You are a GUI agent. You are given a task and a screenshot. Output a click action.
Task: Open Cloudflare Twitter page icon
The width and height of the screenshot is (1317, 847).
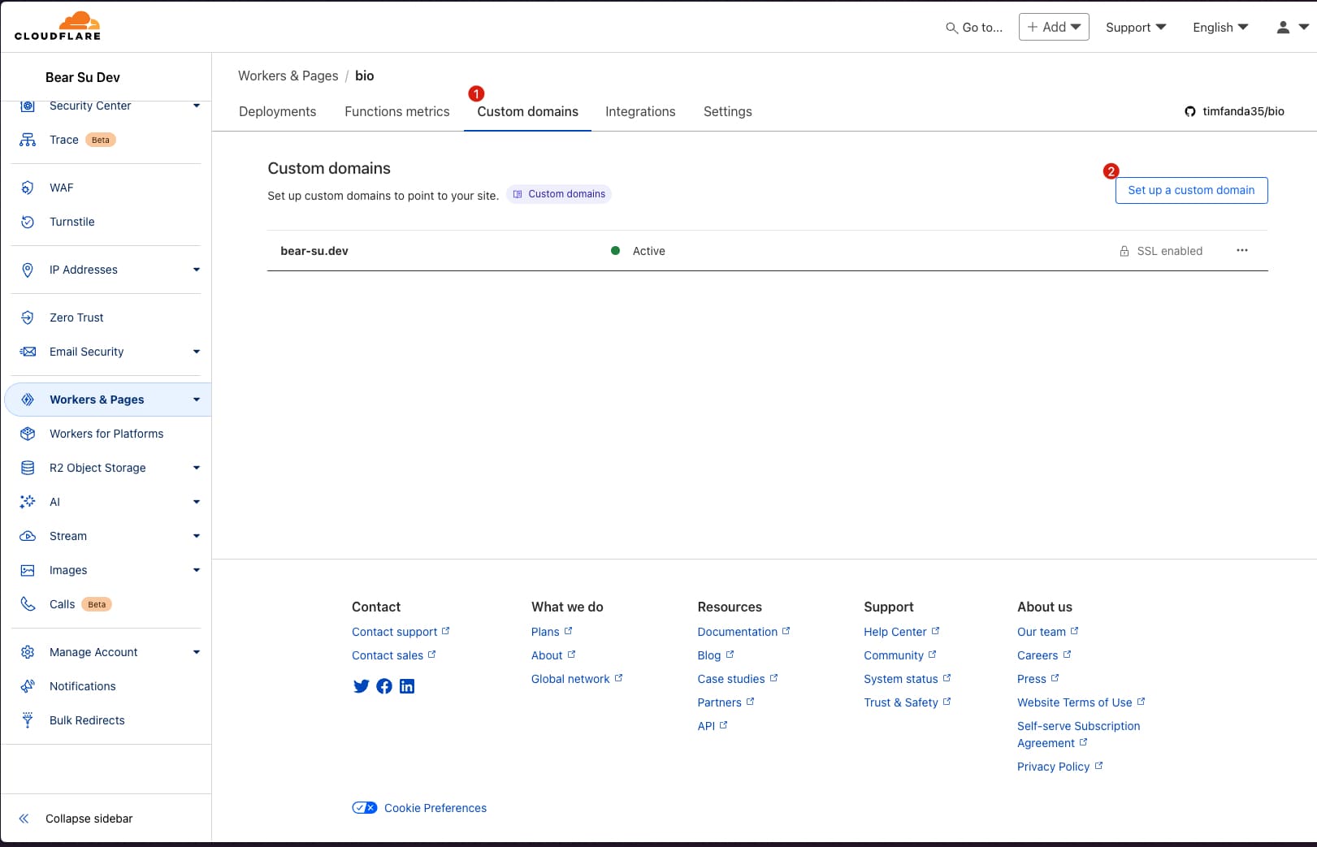(362, 686)
